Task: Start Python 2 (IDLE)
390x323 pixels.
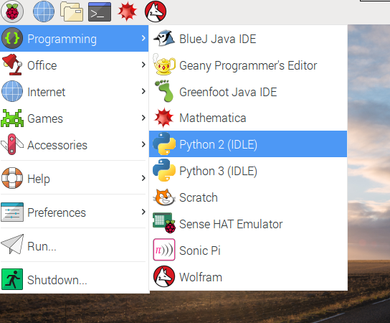Action: [x=248, y=144]
